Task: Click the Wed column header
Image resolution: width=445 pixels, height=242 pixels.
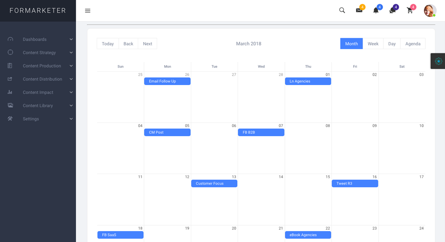Action: point(261,66)
